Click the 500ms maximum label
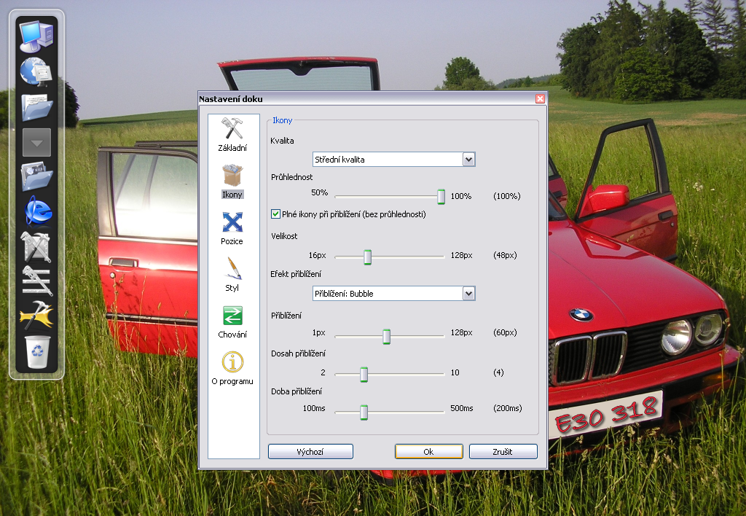 pos(461,408)
